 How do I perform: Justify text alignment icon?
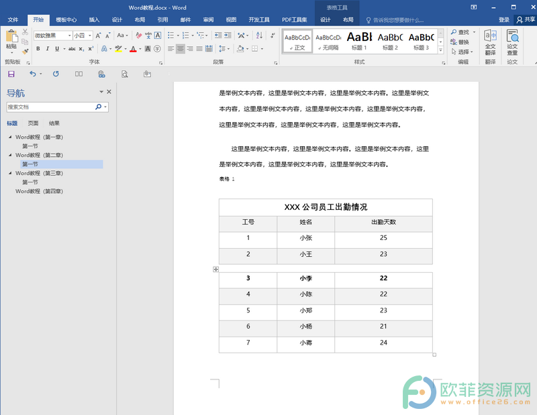pyautogui.click(x=199, y=49)
